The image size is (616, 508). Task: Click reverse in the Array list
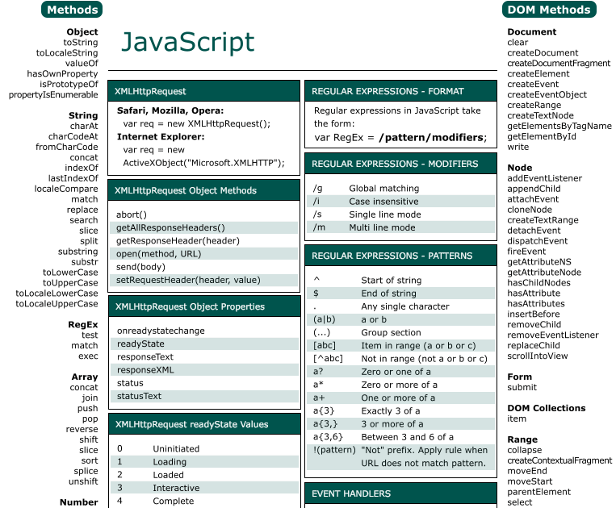pyautogui.click(x=82, y=429)
